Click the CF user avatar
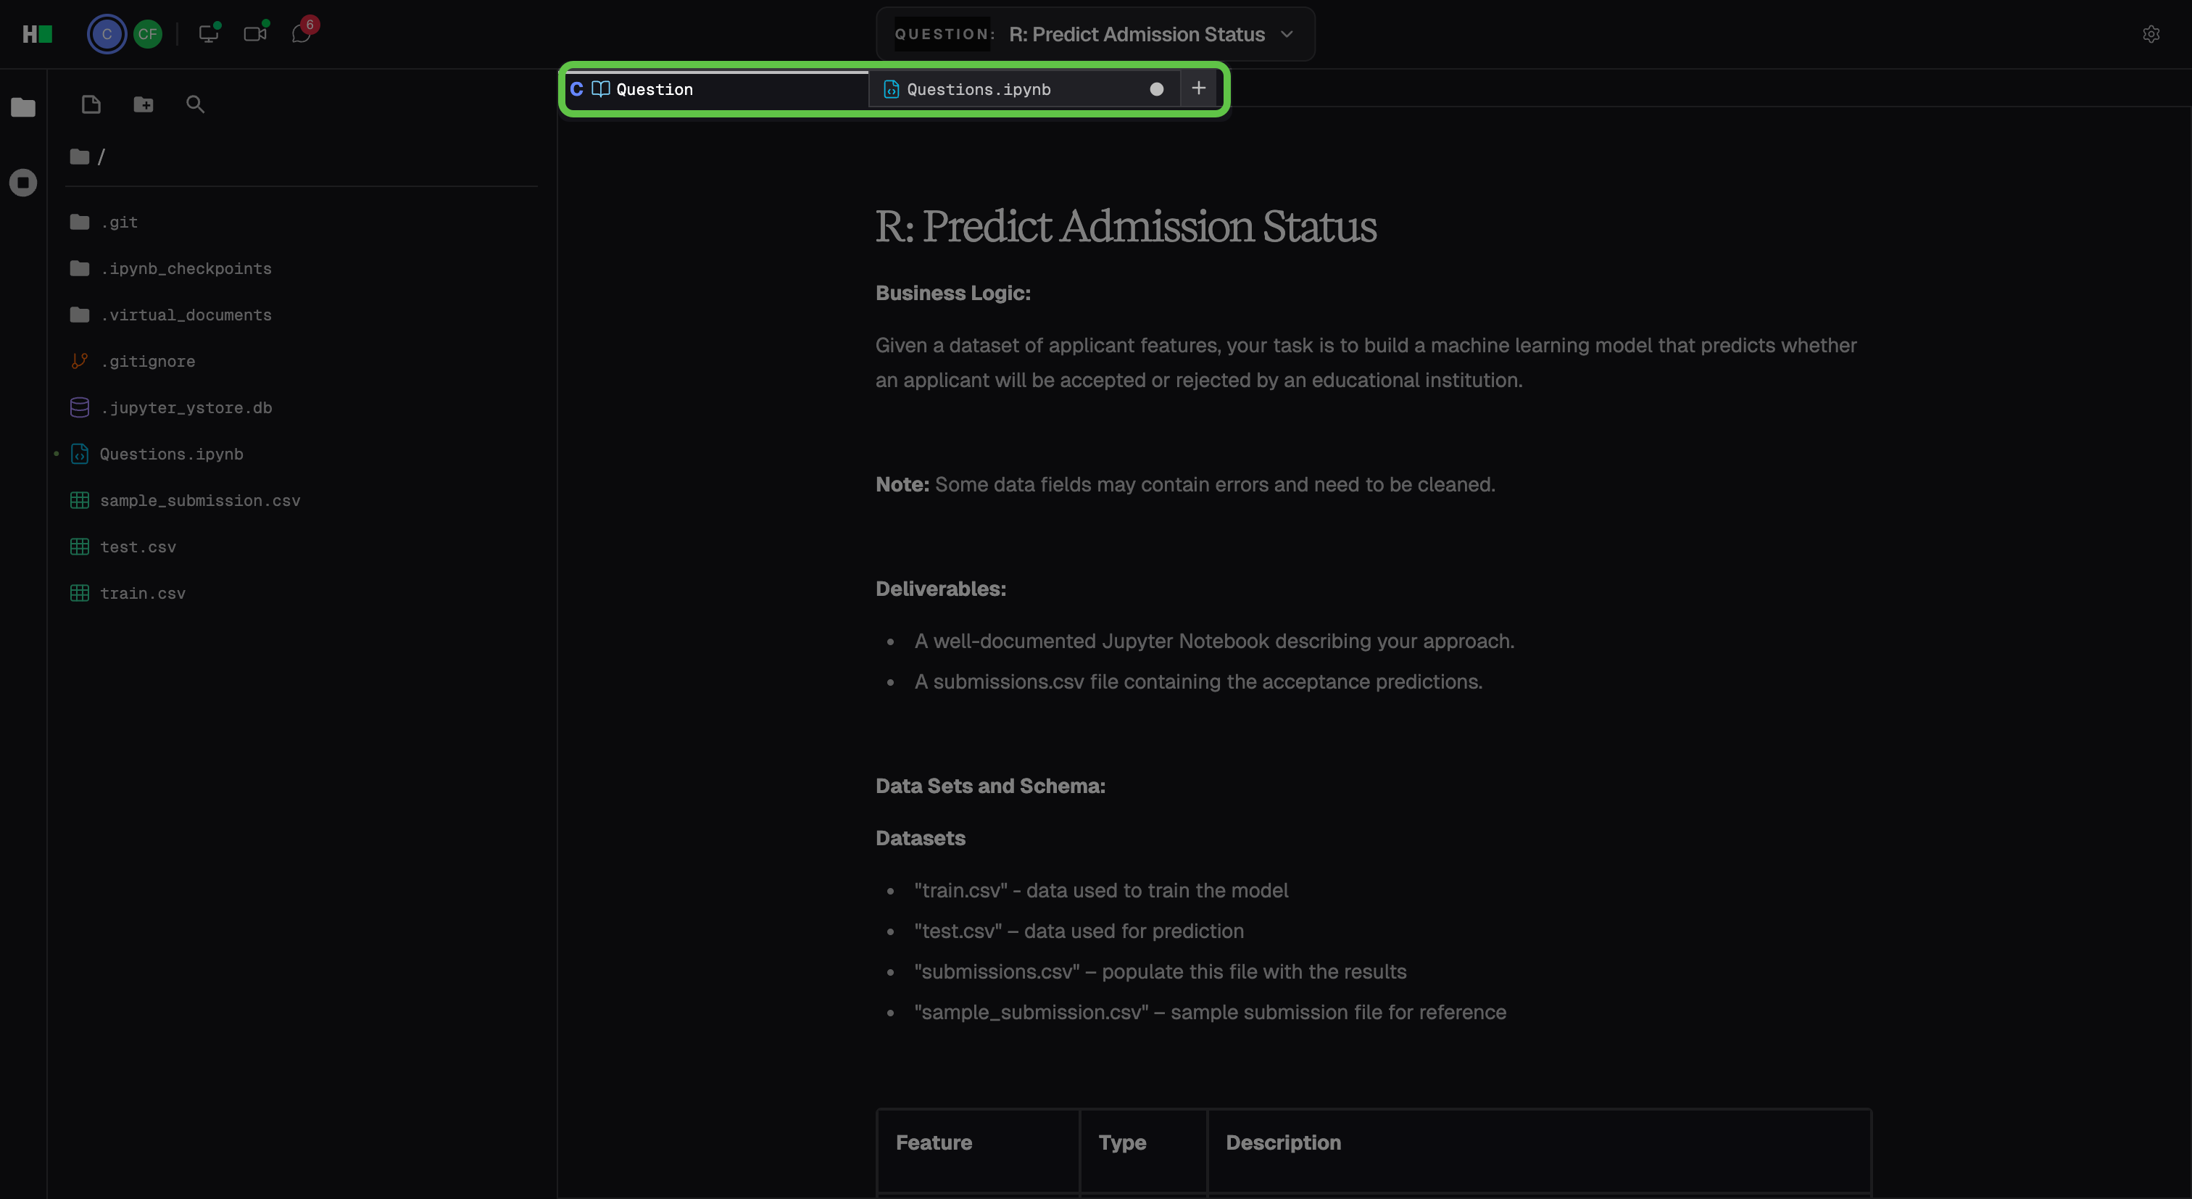 [147, 34]
